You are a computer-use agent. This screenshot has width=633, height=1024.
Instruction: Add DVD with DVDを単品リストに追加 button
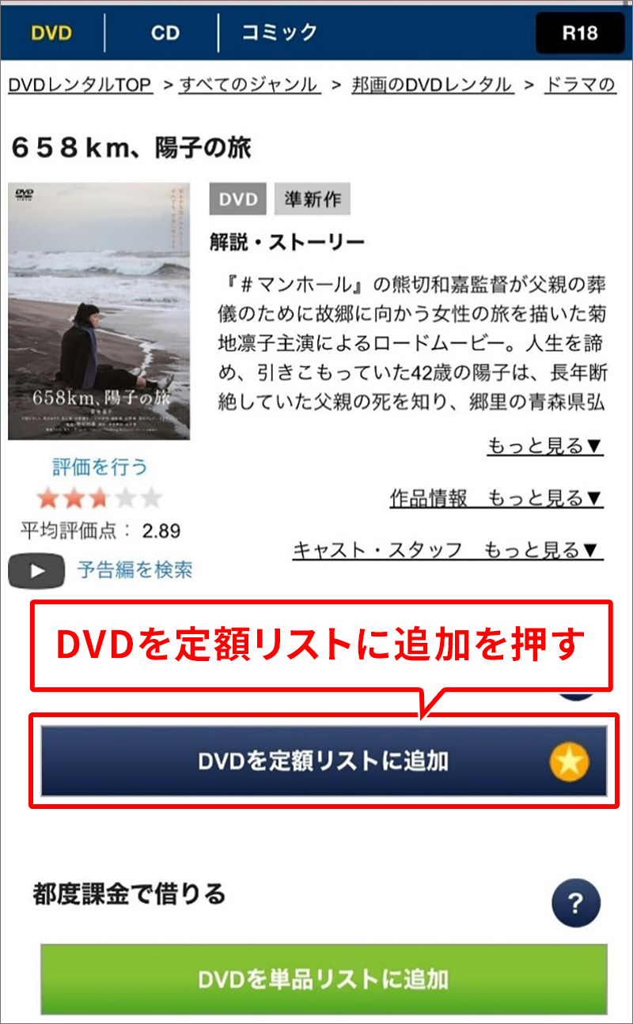click(x=324, y=979)
